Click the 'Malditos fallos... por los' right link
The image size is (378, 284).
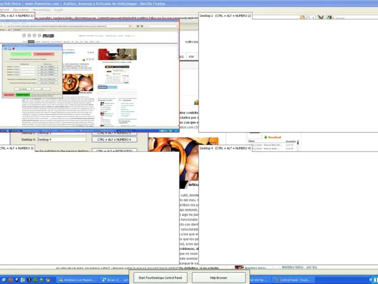point(300,267)
